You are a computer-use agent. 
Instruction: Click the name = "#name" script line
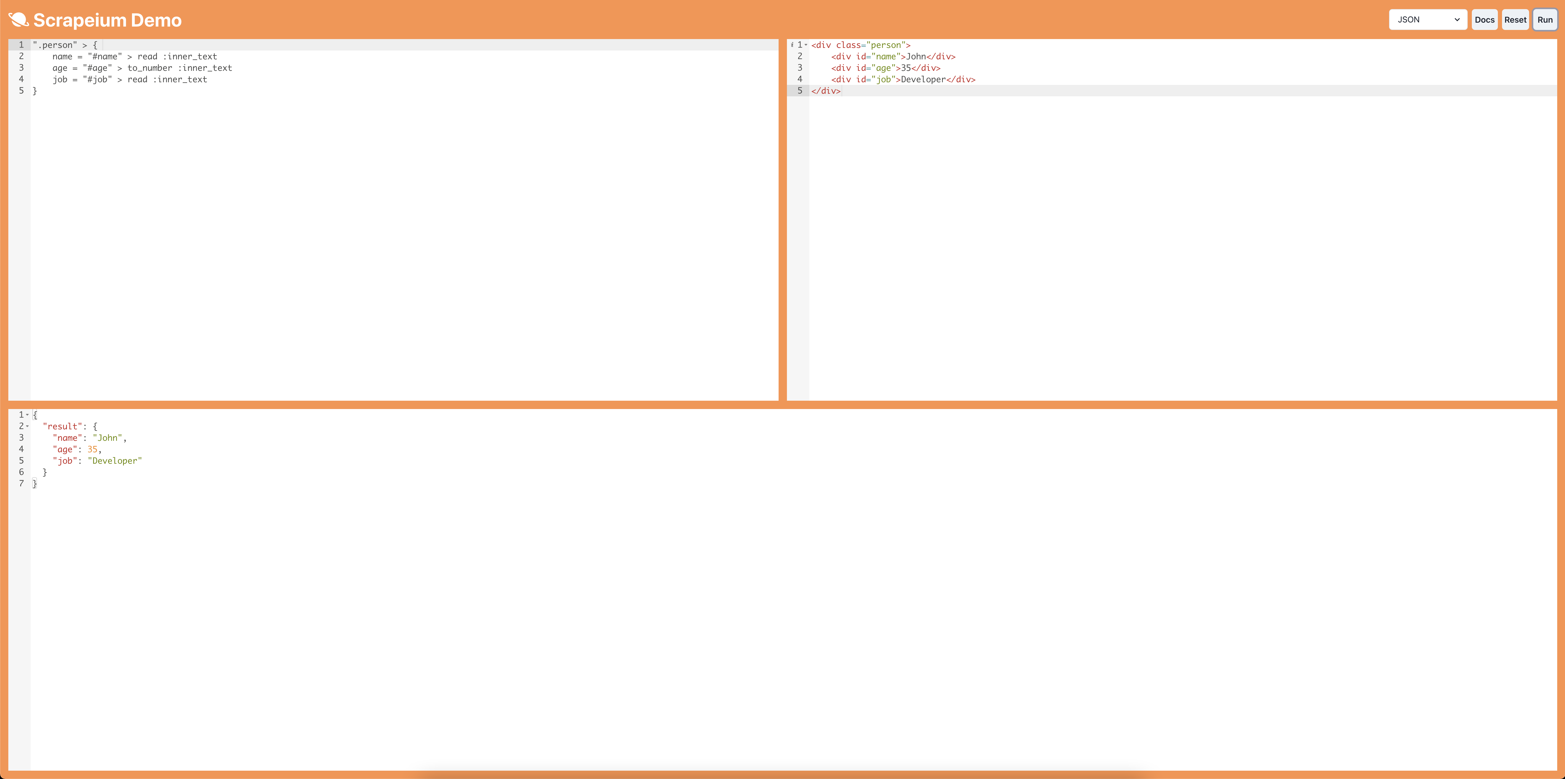click(x=134, y=56)
